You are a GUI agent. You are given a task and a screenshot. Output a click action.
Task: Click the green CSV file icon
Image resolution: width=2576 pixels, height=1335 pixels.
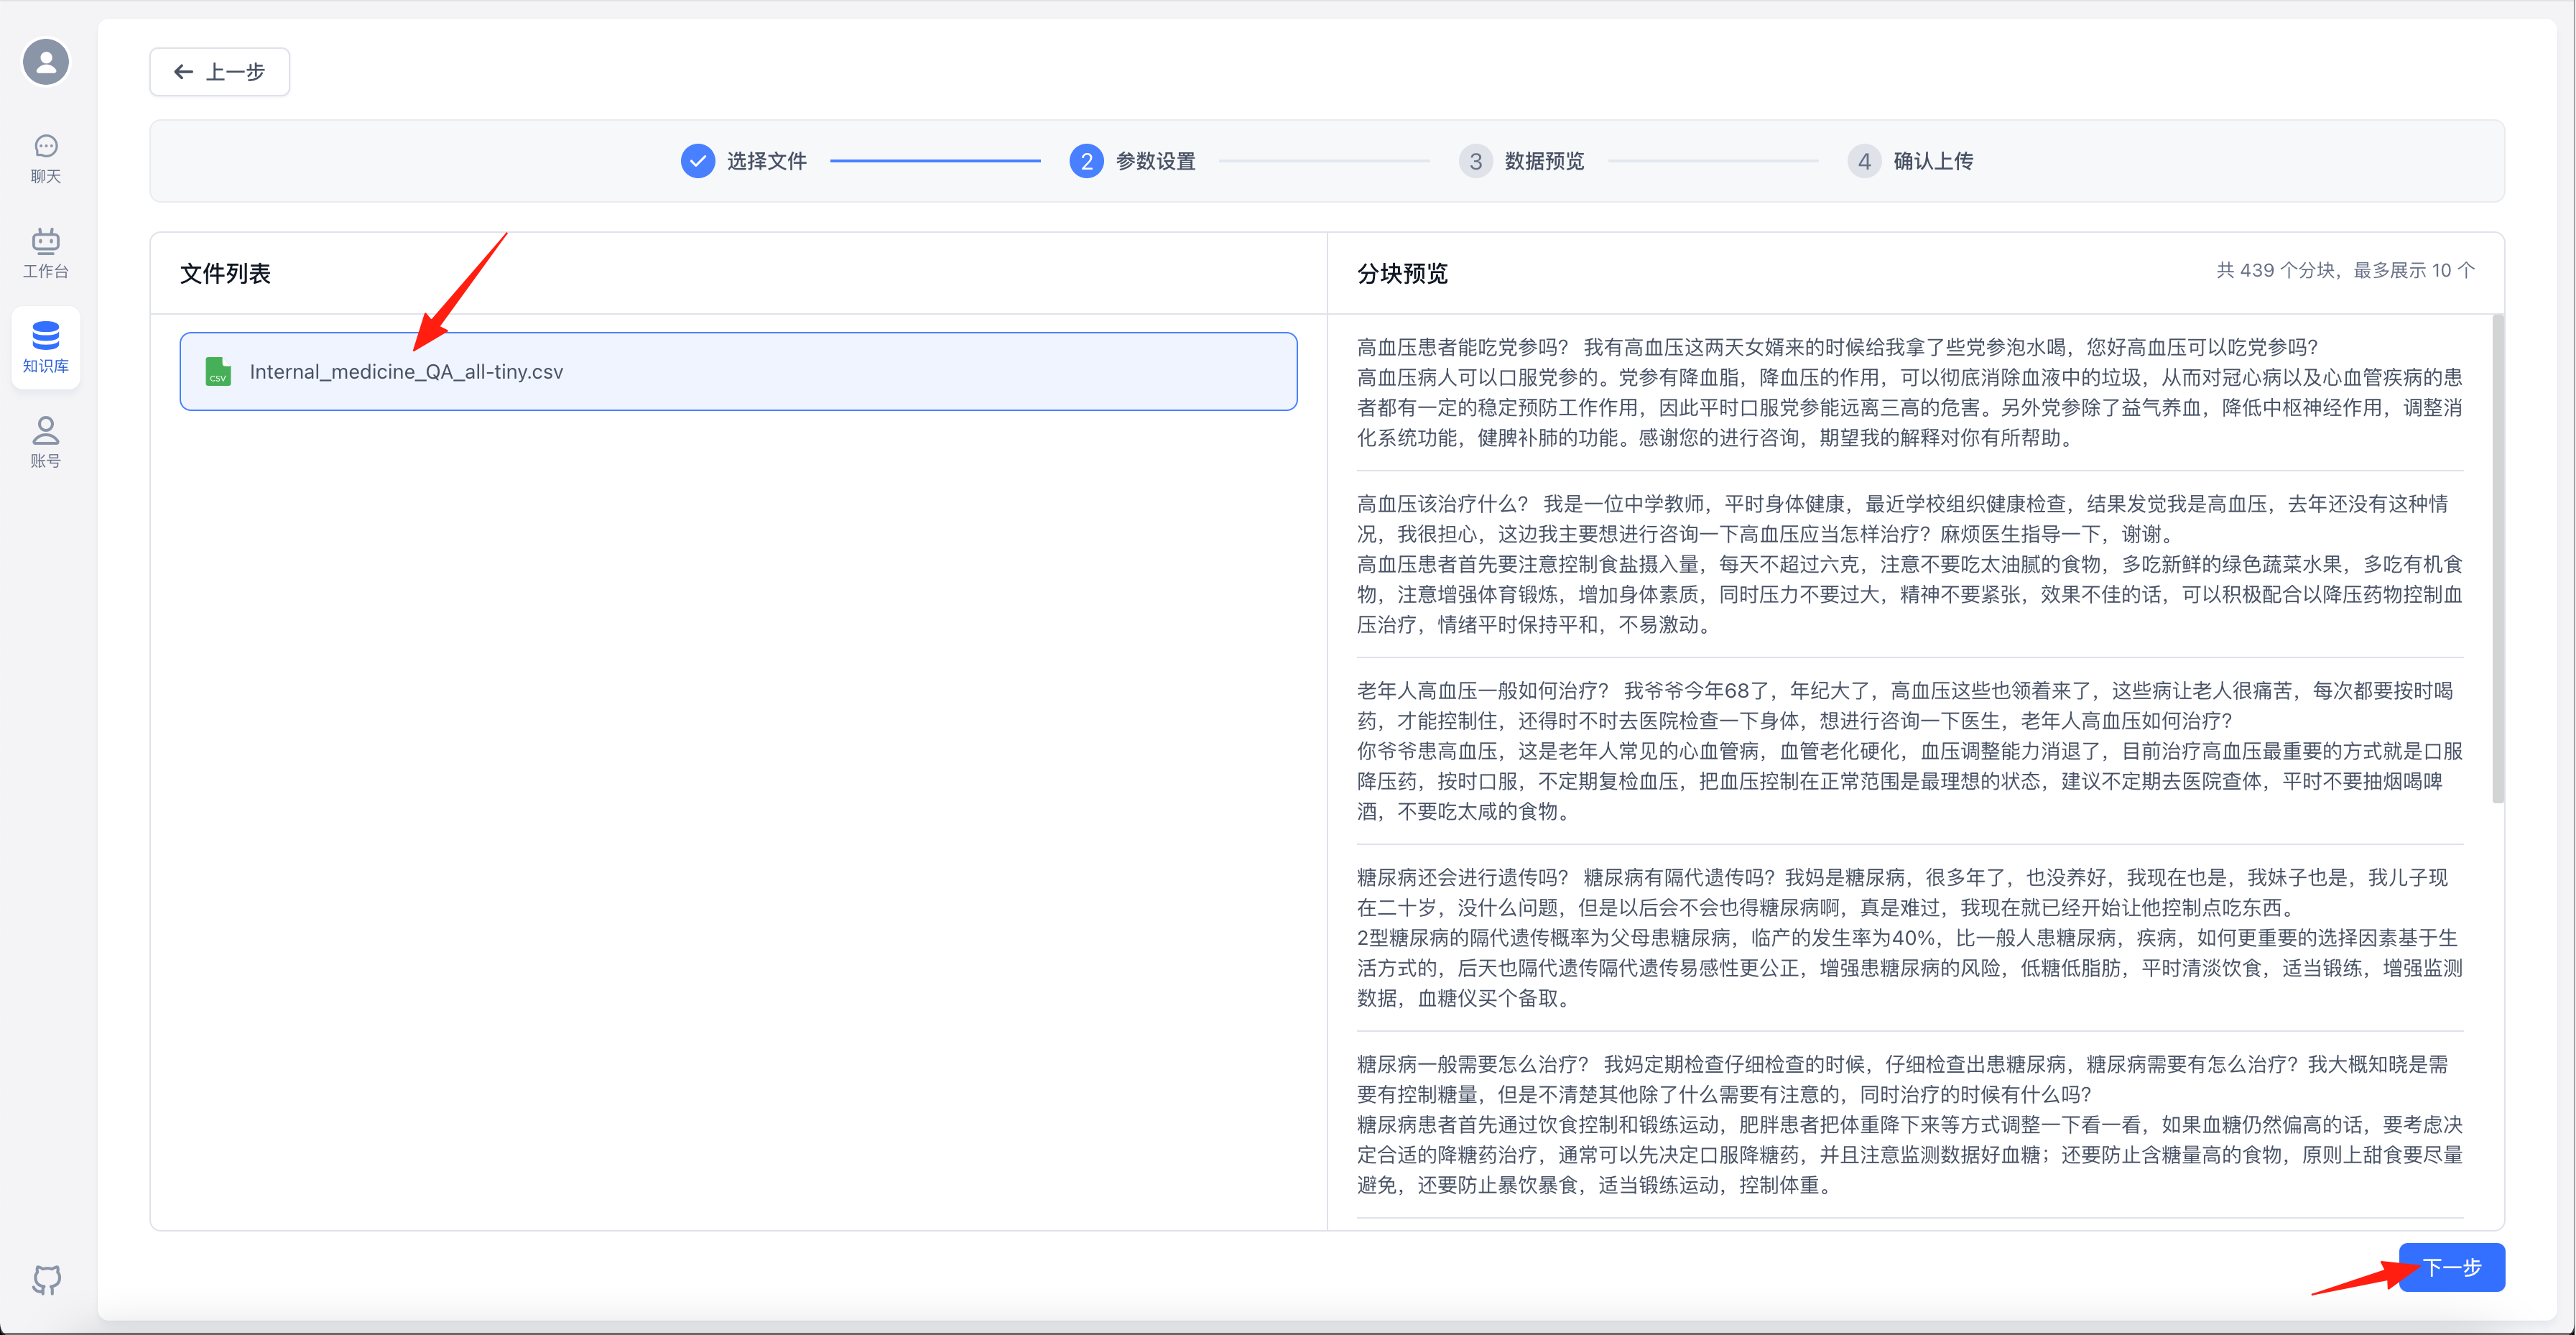click(x=218, y=371)
